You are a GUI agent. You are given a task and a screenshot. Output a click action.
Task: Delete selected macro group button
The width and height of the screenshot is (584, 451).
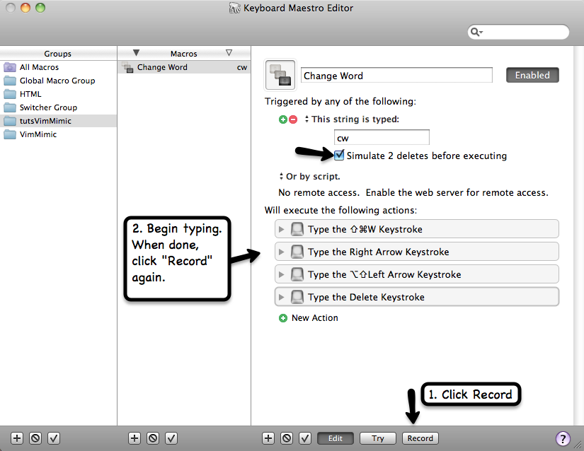pyautogui.click(x=35, y=438)
